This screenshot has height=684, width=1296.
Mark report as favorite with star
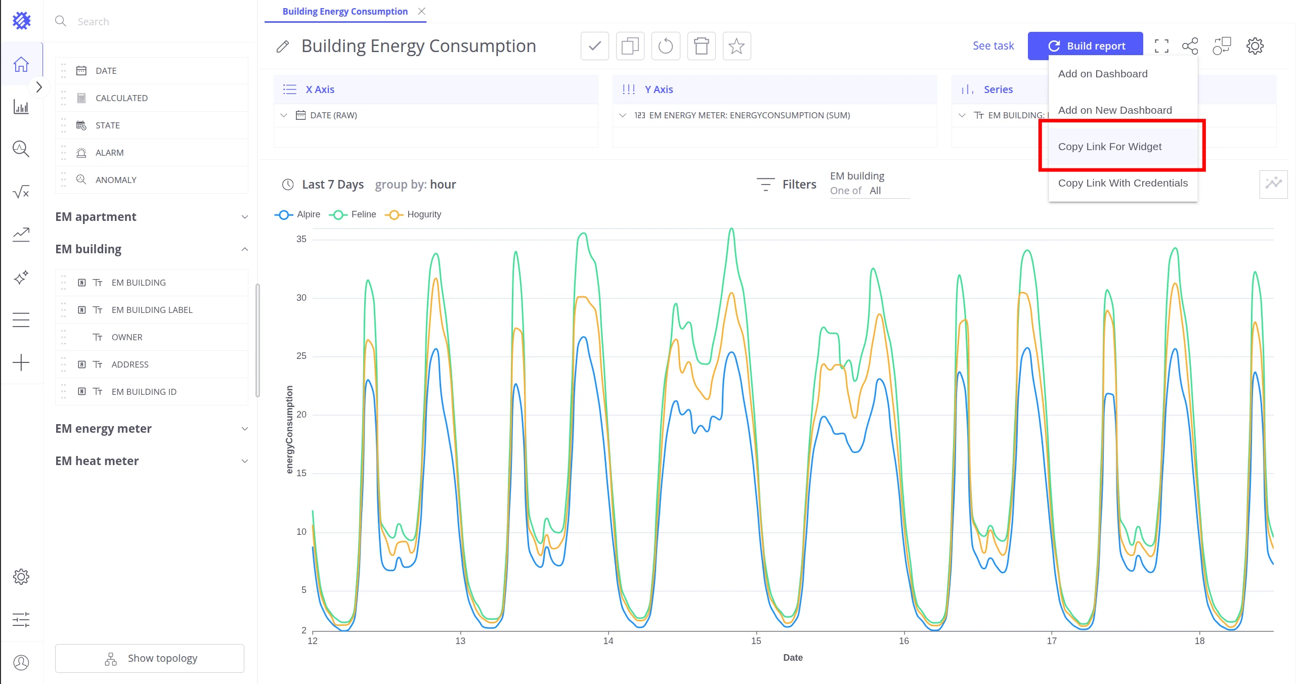(737, 46)
